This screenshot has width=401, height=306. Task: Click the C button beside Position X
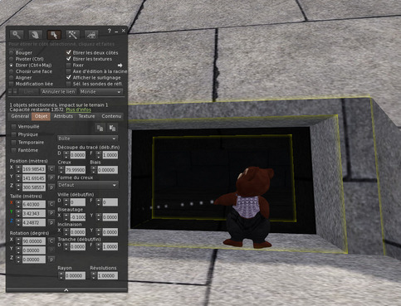[x=51, y=168]
